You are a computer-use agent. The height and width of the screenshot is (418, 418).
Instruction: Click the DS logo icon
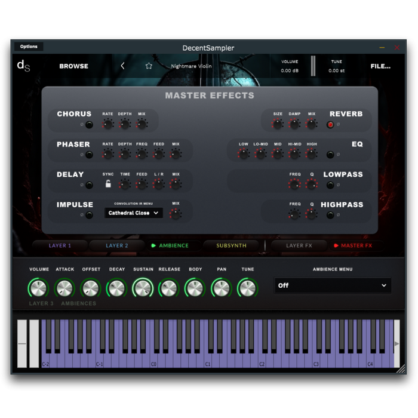tap(23, 66)
